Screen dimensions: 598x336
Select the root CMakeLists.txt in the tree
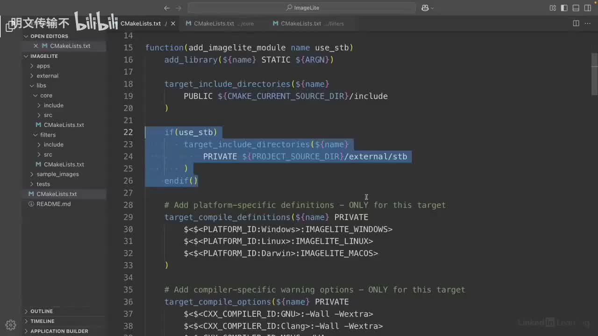pyautogui.click(x=57, y=194)
